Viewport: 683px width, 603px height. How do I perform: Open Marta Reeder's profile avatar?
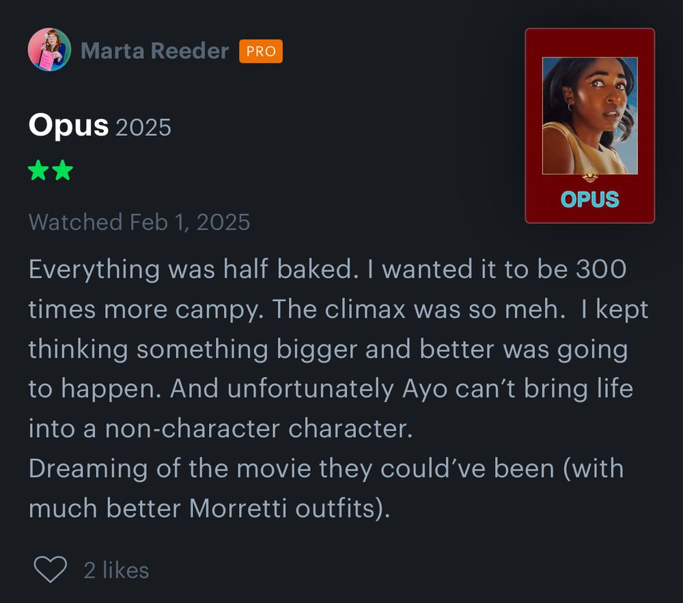(x=49, y=50)
